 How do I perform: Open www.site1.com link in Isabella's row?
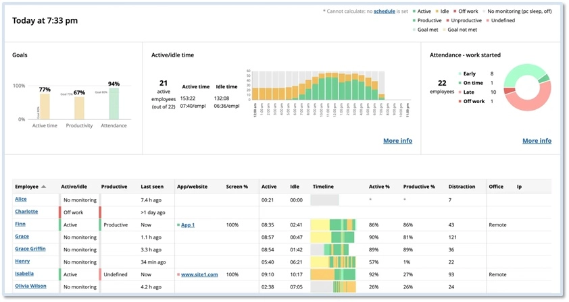[x=199, y=275]
